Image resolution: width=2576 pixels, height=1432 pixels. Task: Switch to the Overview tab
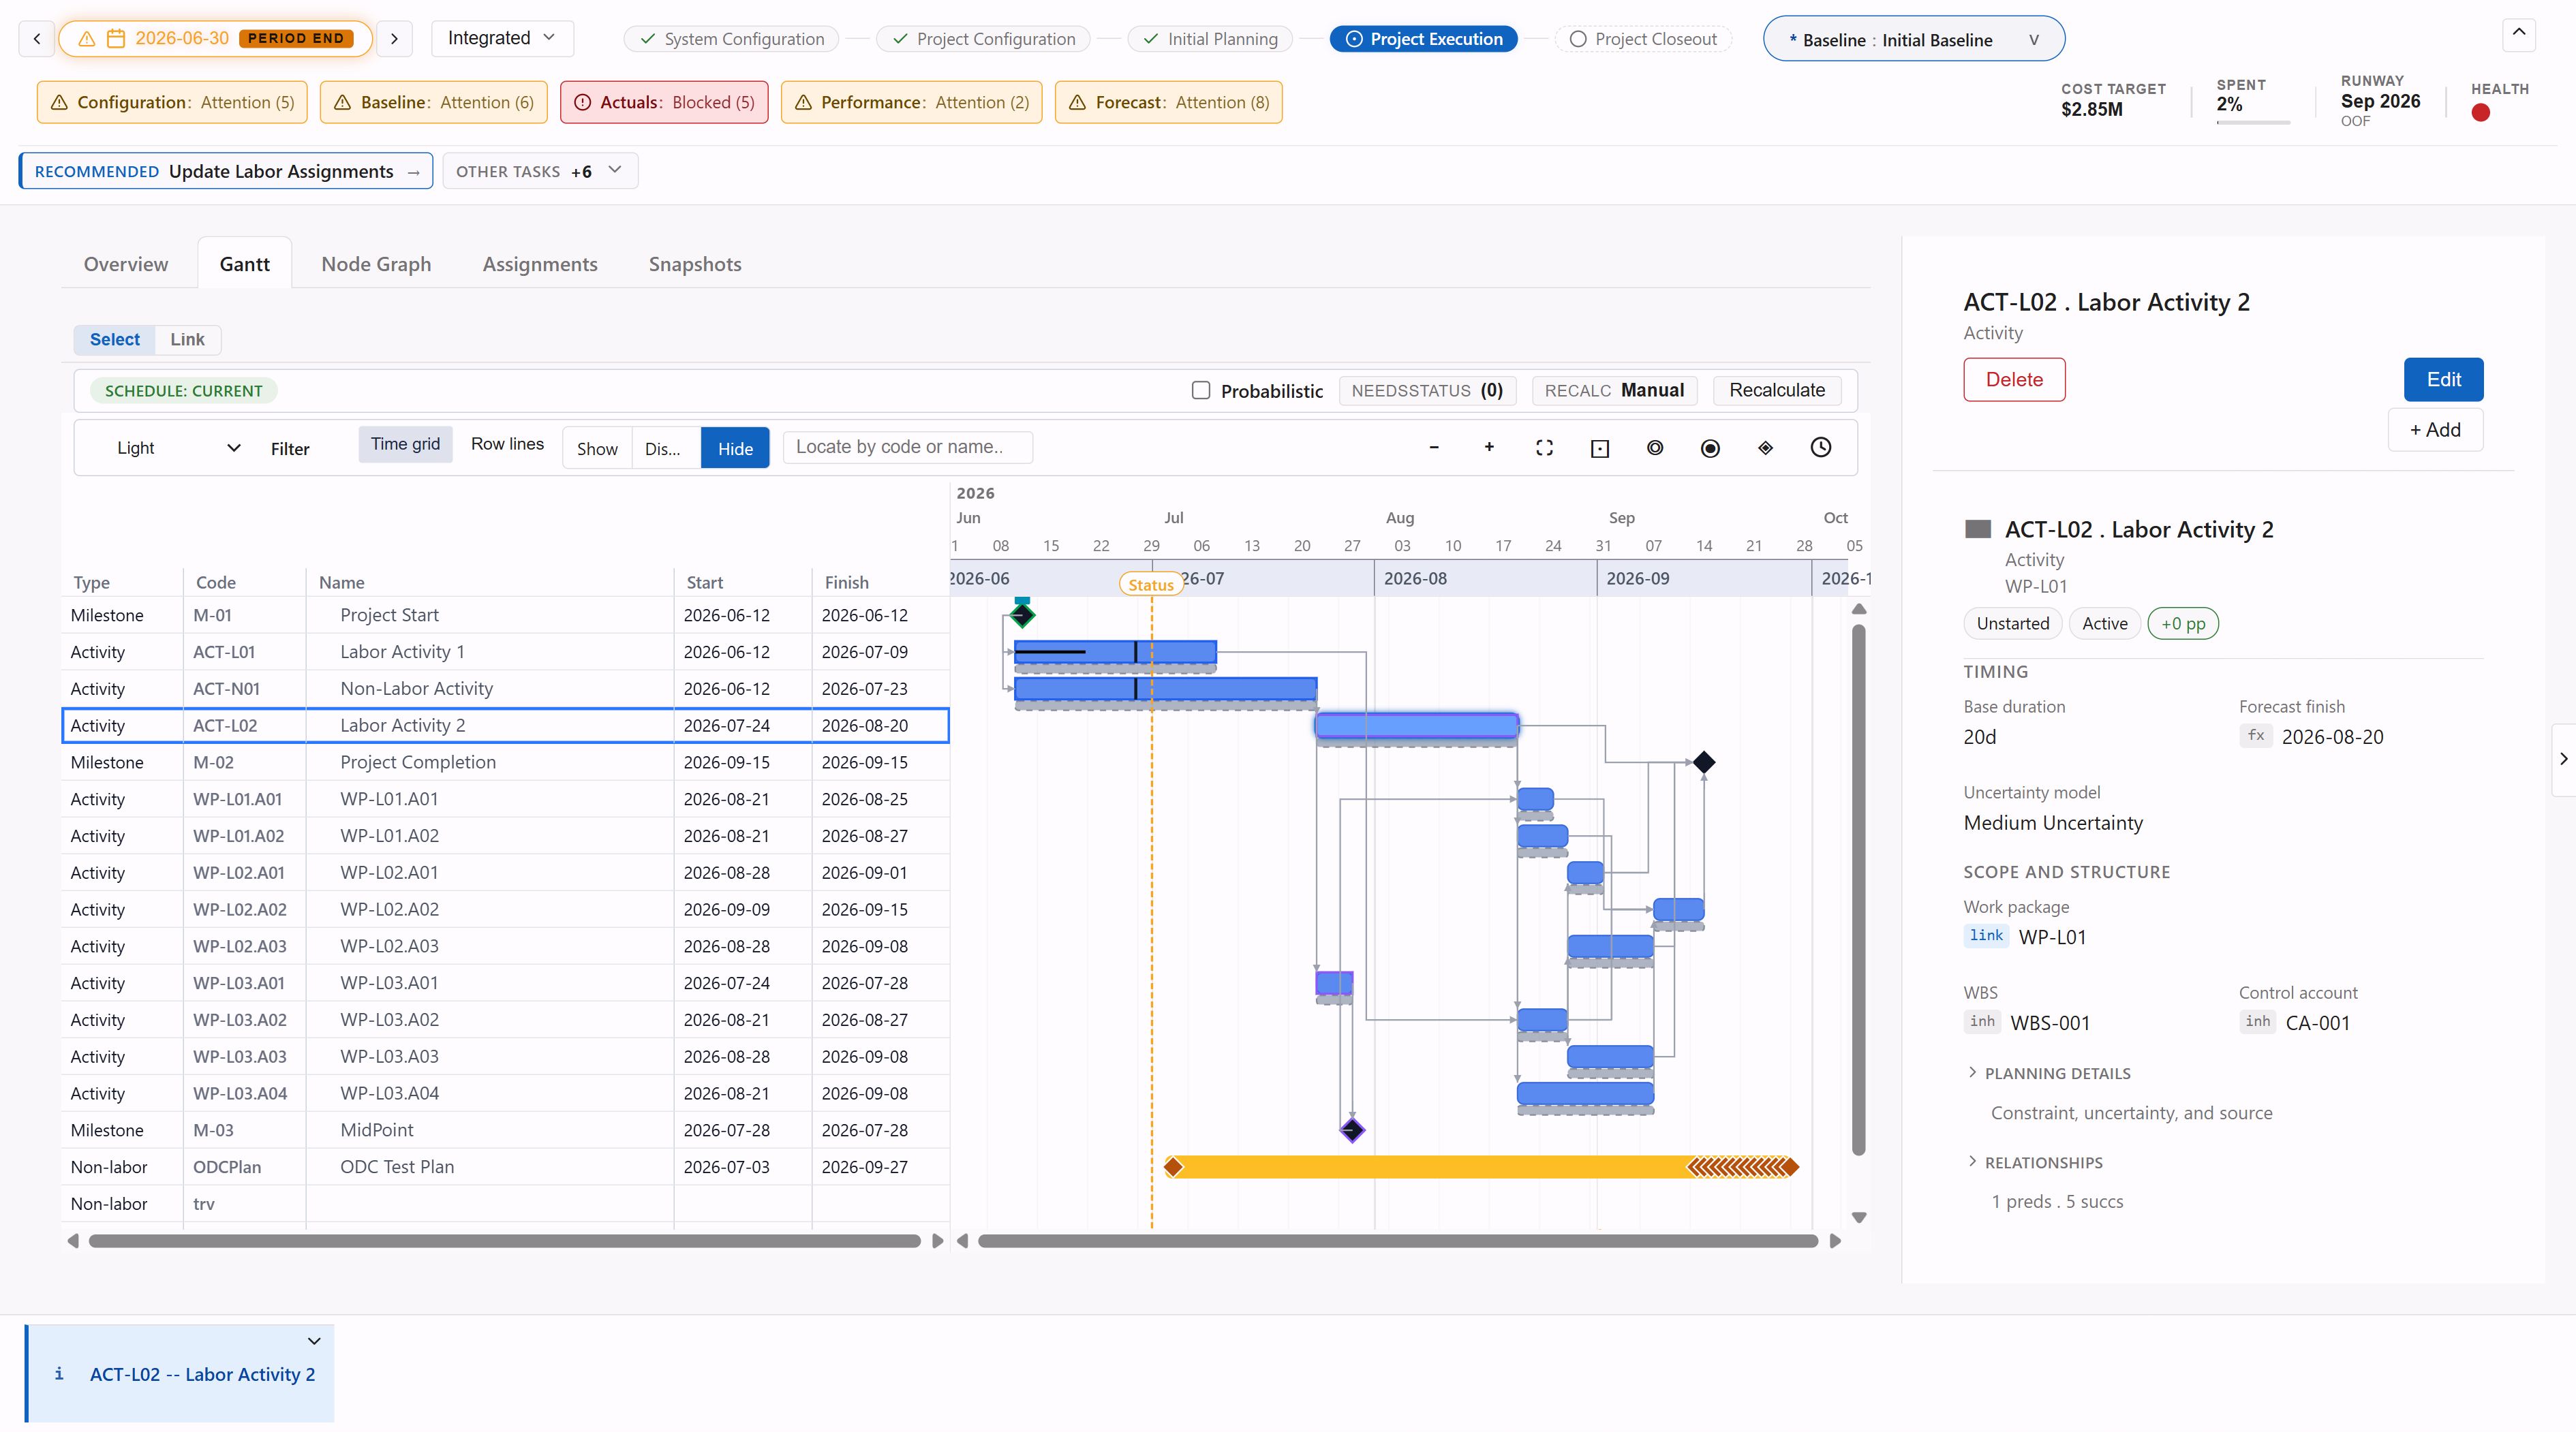coord(126,264)
